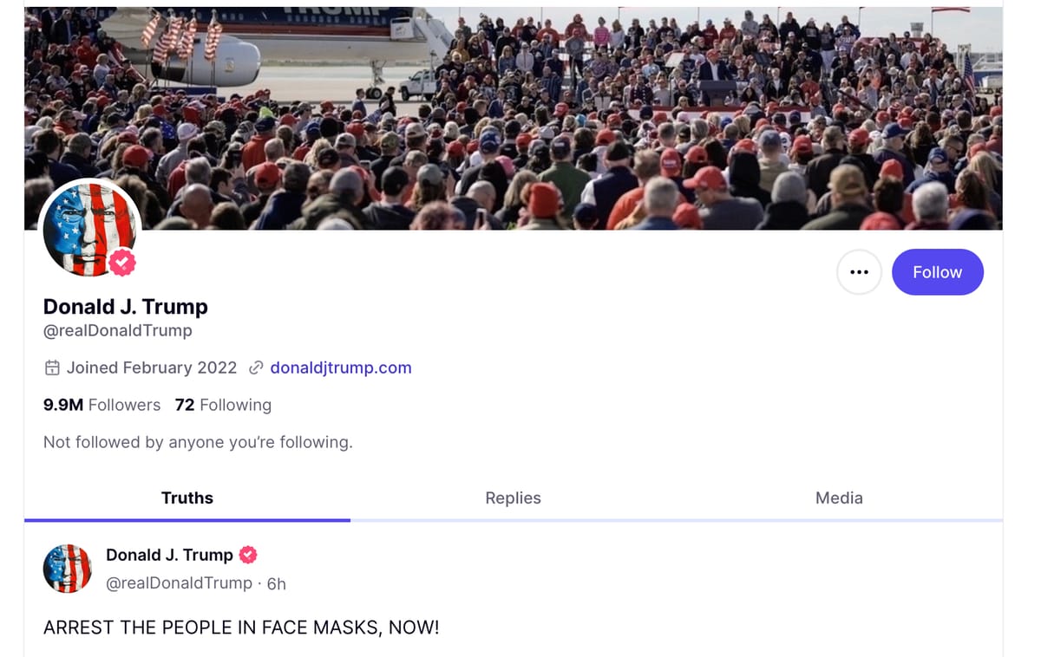View the 72 Following list
The height and width of the screenshot is (657, 1041).
pos(223,405)
